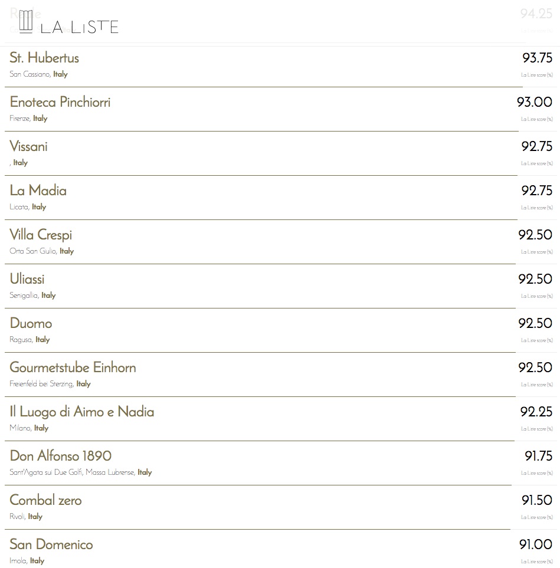Click the Italy label under La Madia

[x=39, y=207]
